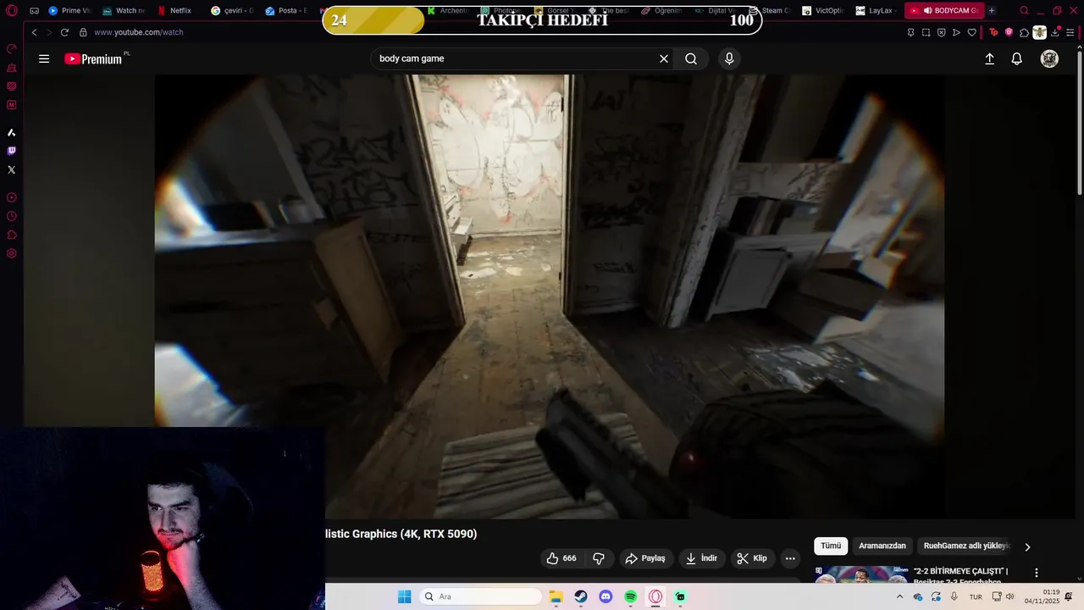
Task: Open the YouTube hamburger guide menu
Action: point(44,58)
